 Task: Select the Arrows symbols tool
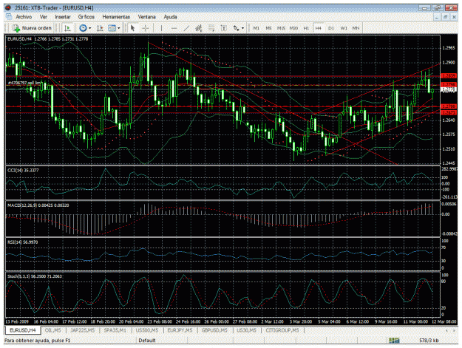(x=236, y=28)
